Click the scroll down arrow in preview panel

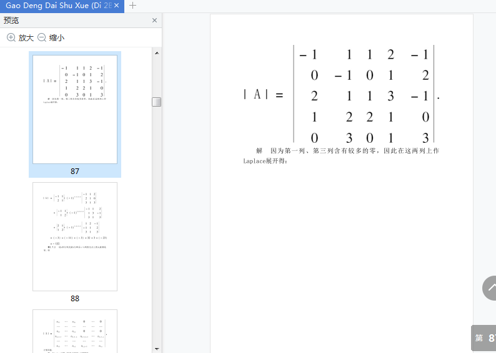(157, 349)
